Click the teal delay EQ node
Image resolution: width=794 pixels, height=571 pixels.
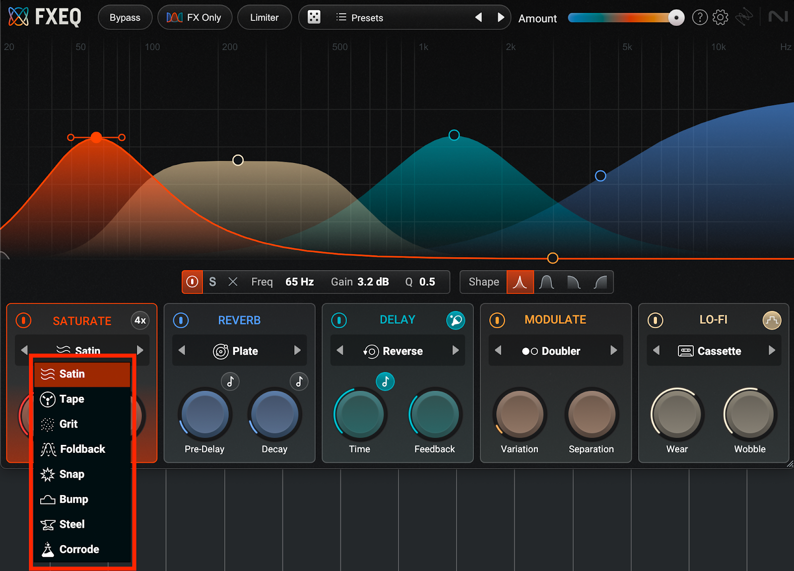click(454, 135)
